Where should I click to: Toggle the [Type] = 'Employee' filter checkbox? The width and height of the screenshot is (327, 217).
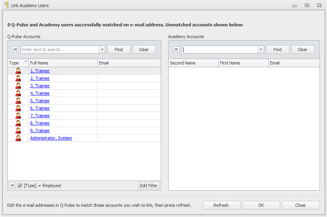coord(20,186)
